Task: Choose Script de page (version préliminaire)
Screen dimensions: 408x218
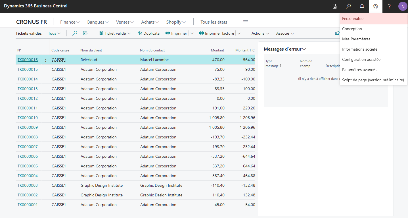Action: [x=374, y=80]
